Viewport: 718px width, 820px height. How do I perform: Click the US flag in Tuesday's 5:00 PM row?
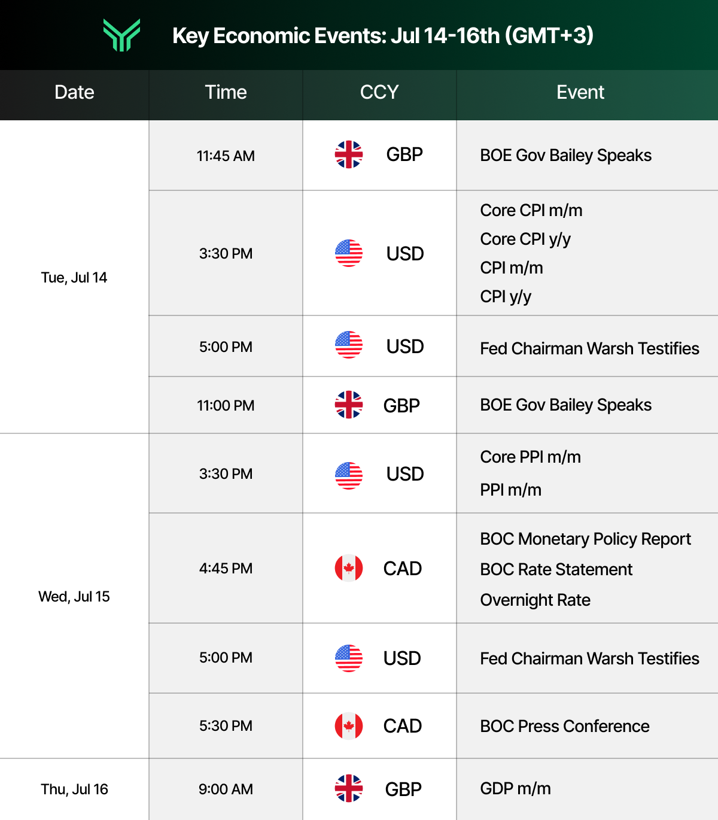tap(349, 345)
